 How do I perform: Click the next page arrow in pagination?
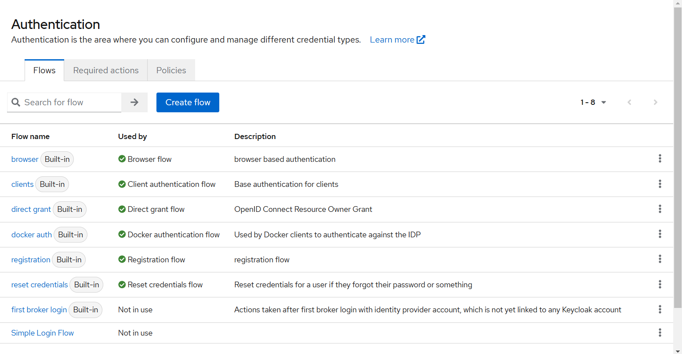pyautogui.click(x=655, y=102)
